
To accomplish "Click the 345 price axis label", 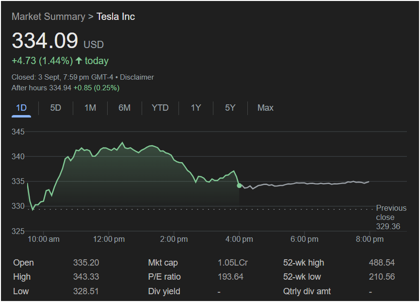I will (18, 132).
